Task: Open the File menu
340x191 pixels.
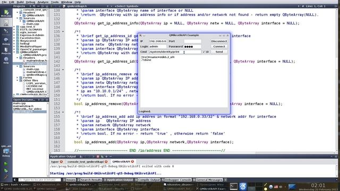Action: 4,2
